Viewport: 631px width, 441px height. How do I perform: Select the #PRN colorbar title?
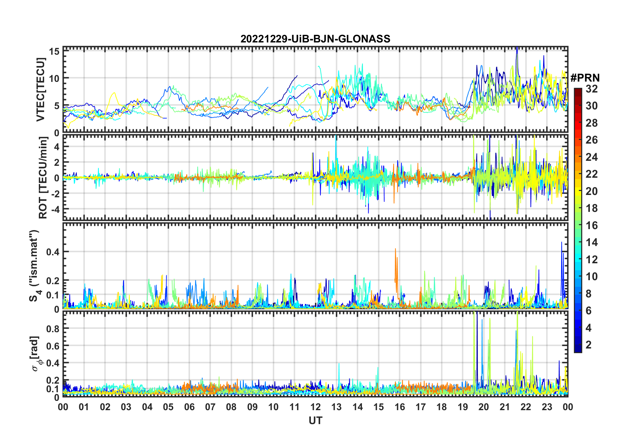click(585, 78)
